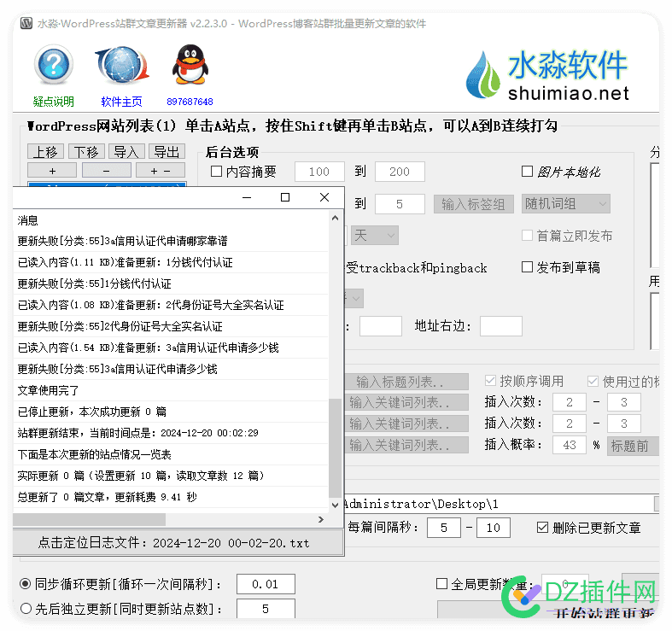Click the log vertical scrollbar thumb
Image resolution: width=672 pixels, height=631 pixels.
click(x=335, y=448)
